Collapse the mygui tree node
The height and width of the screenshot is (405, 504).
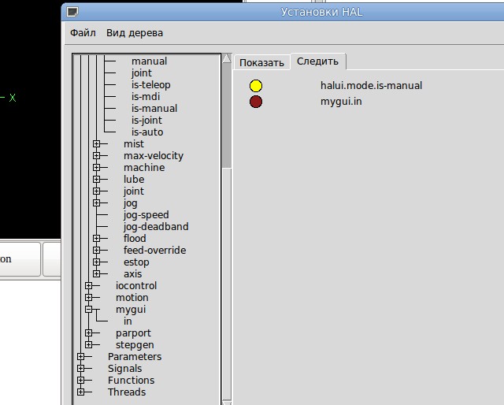(89, 310)
